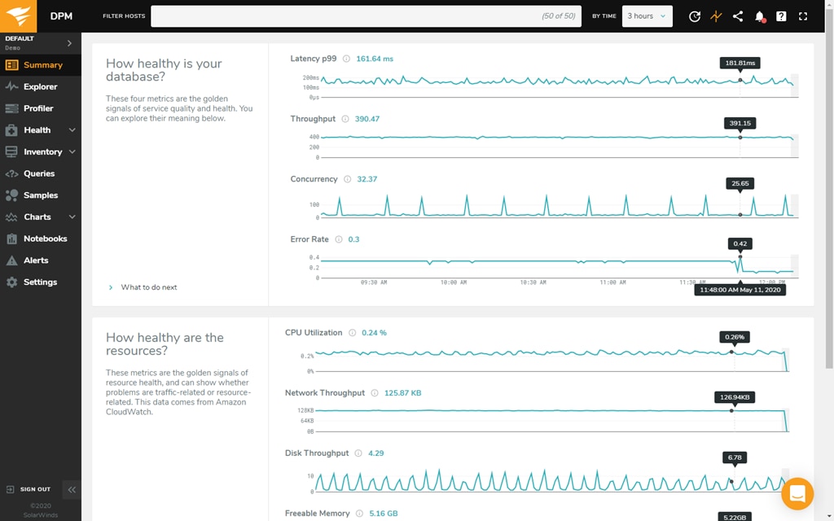Image resolution: width=834 pixels, height=521 pixels.
Task: Open the 3 hours time range dropdown
Action: (x=647, y=15)
